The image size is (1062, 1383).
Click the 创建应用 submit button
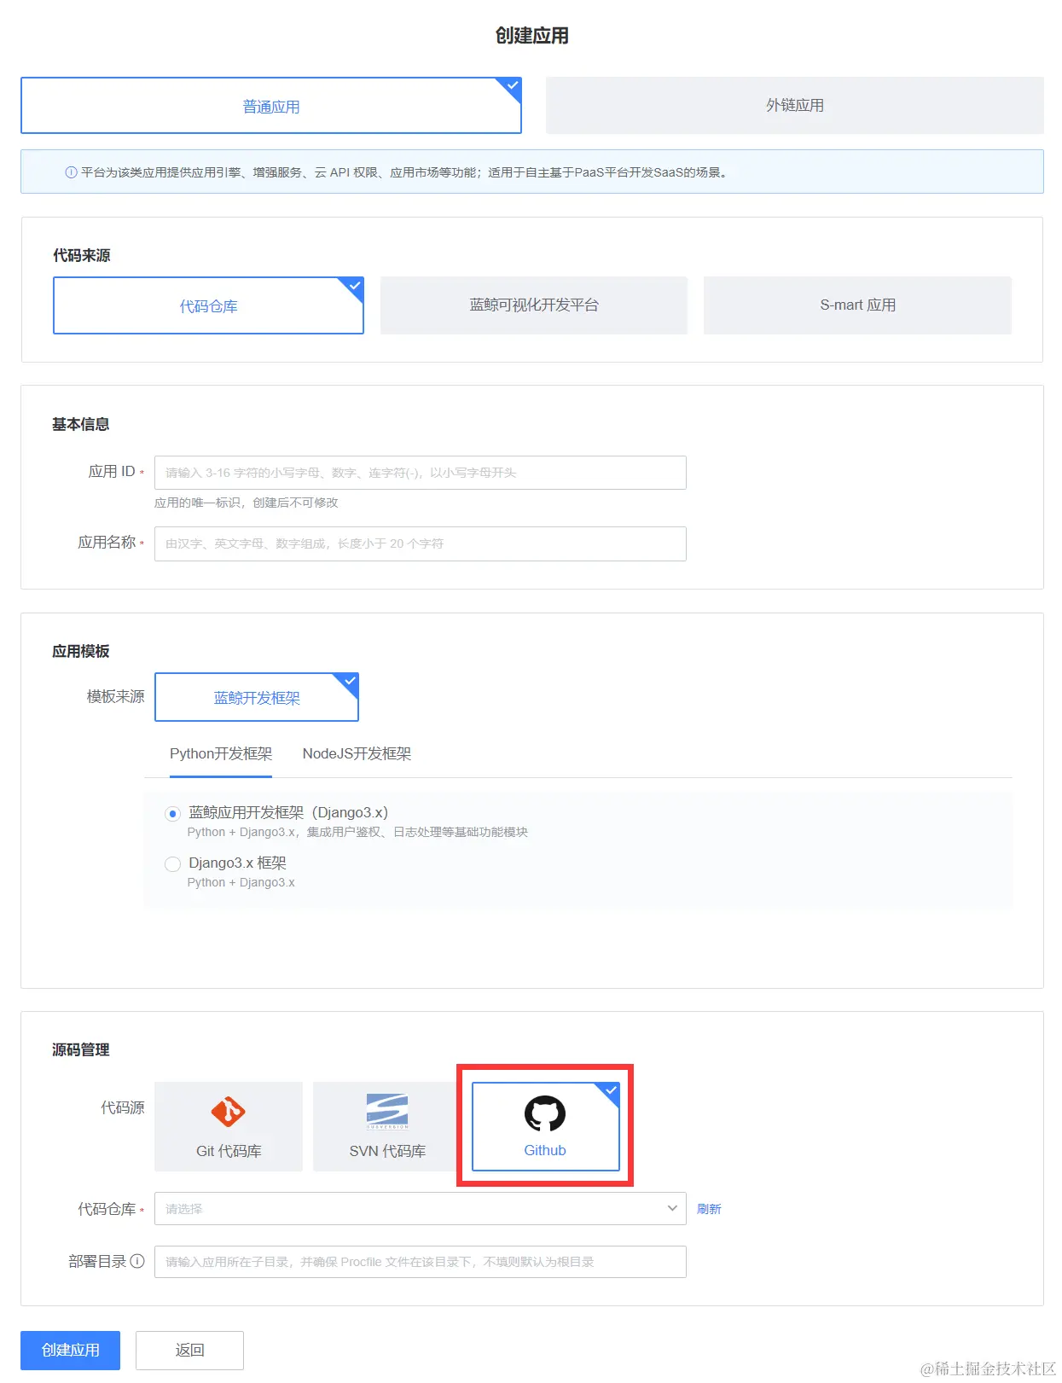(71, 1350)
